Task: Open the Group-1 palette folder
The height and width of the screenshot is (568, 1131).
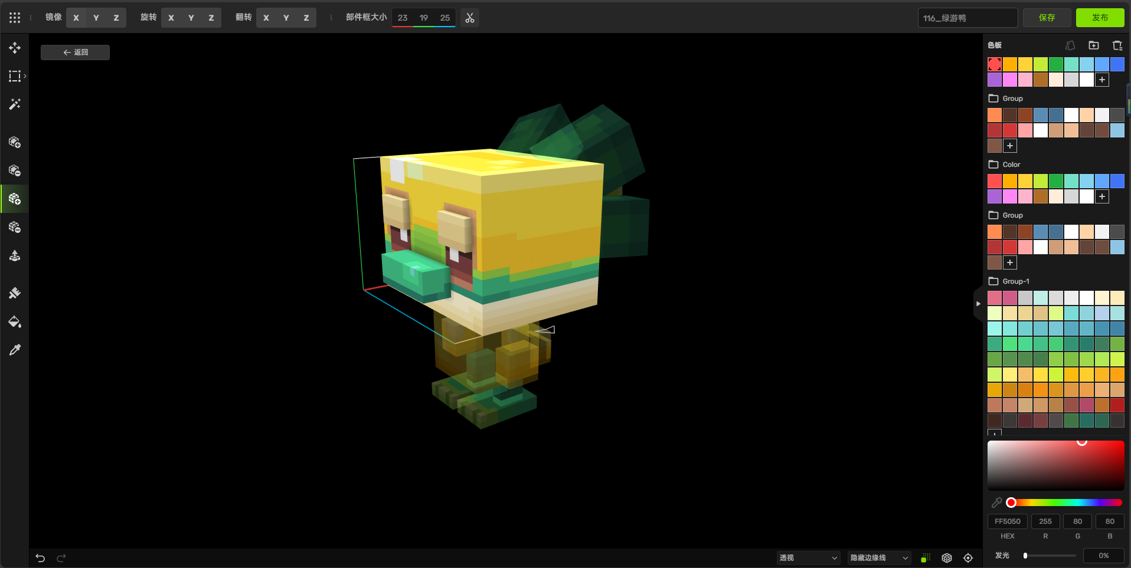Action: pos(1015,281)
